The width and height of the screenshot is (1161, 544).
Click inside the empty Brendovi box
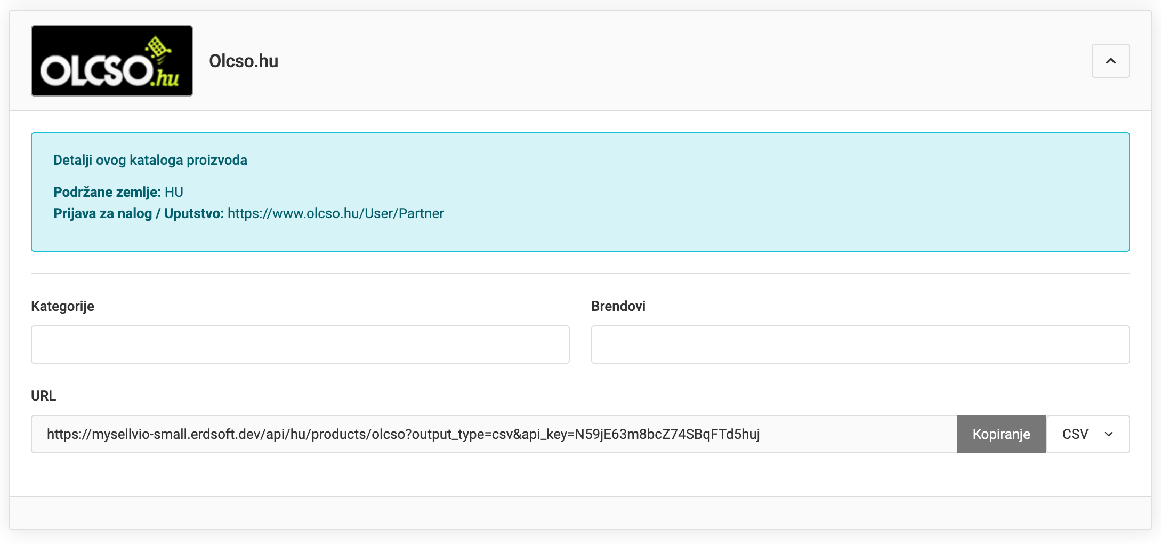coord(860,345)
